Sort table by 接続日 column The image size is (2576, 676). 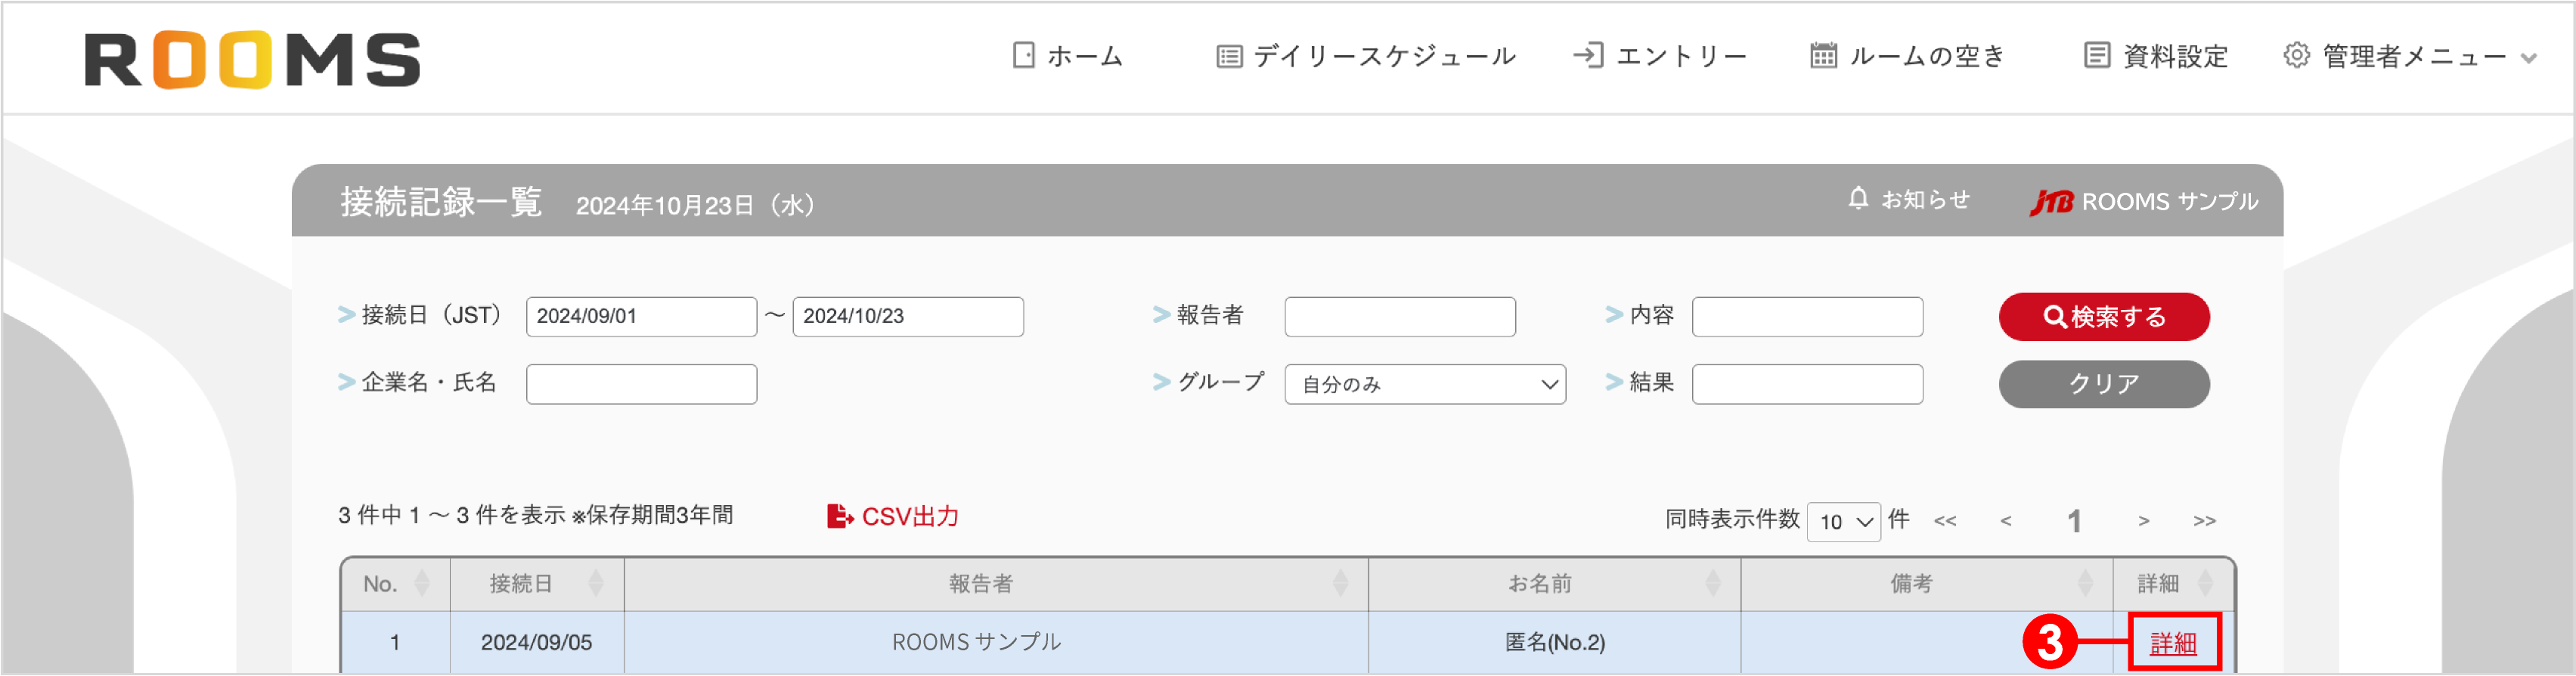[537, 584]
